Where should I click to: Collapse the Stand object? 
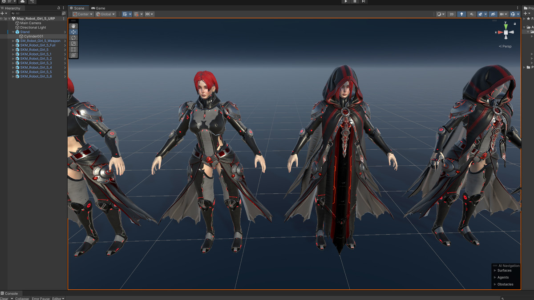[13, 32]
